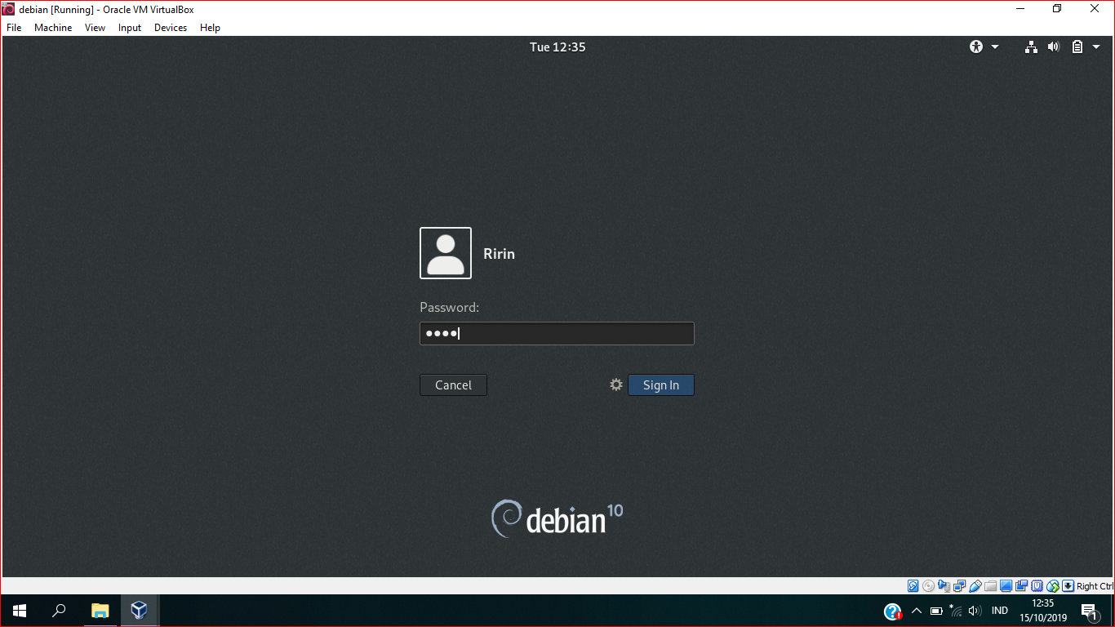Restore down the VirtualBox window
The image size is (1115, 627).
1057,9
